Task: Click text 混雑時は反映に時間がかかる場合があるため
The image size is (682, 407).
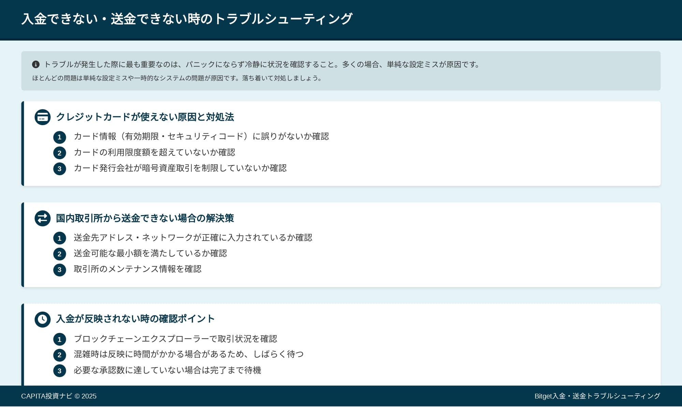Action: coord(159,354)
